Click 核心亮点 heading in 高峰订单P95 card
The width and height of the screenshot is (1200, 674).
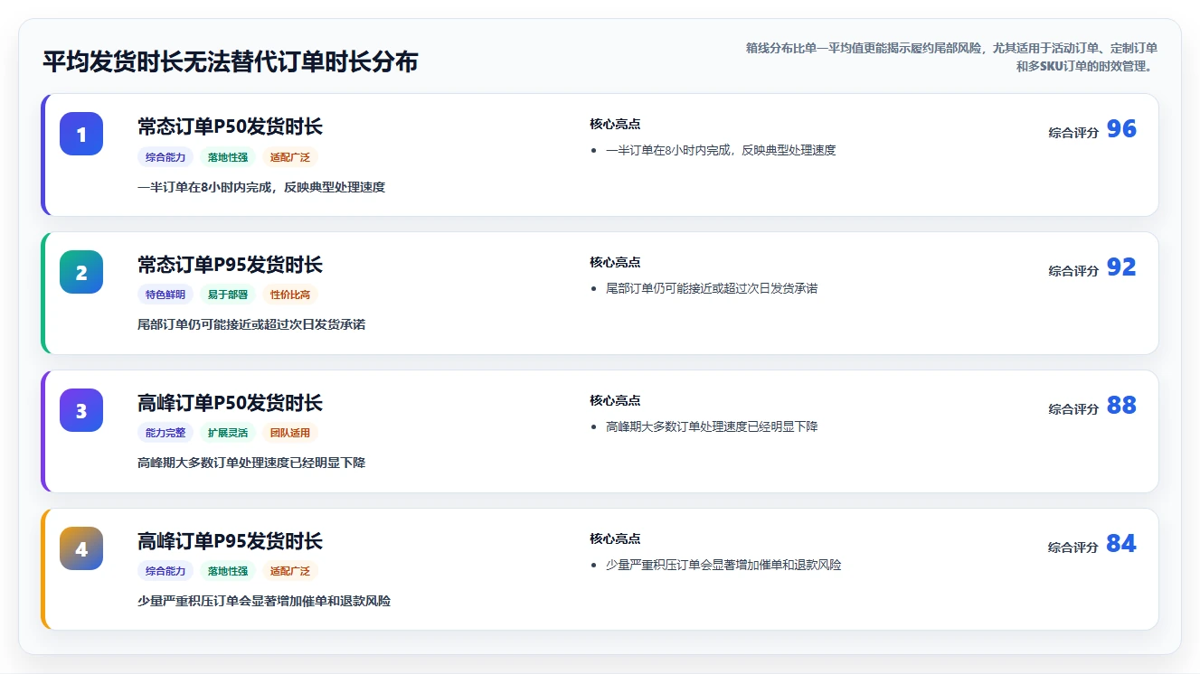tap(615, 538)
